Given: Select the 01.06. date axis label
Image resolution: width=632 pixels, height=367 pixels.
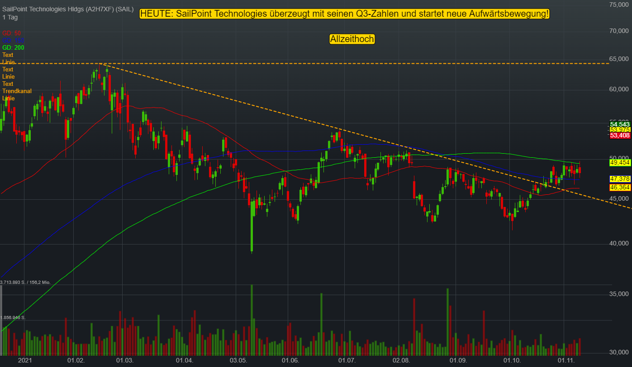Looking at the screenshot, I should (290, 360).
